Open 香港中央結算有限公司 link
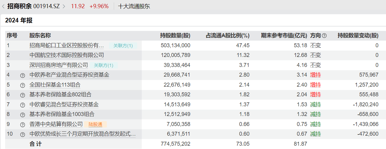 coord(56,124)
